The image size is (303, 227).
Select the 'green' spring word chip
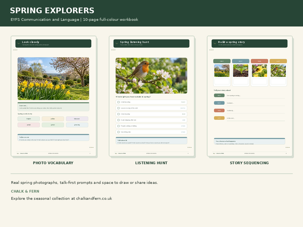(53, 125)
